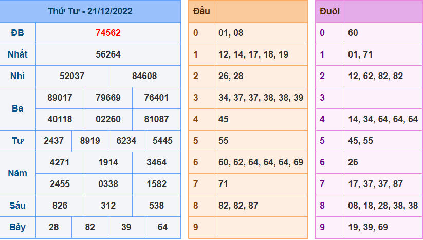Viewport: 423px width, 240px height.
Task: Click the third prize number 40118
Action: (x=60, y=119)
